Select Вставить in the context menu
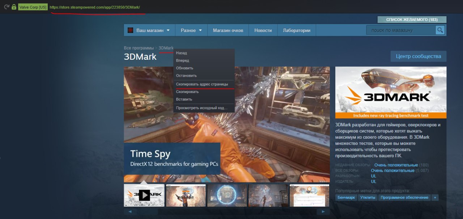This screenshot has width=463, height=219. (x=204, y=99)
